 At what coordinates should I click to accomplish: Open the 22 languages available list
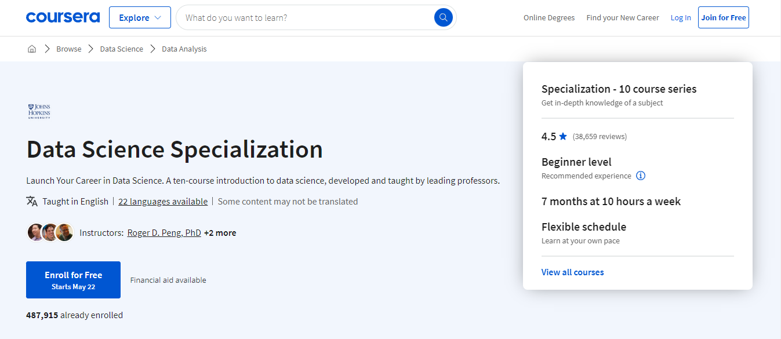(x=163, y=202)
